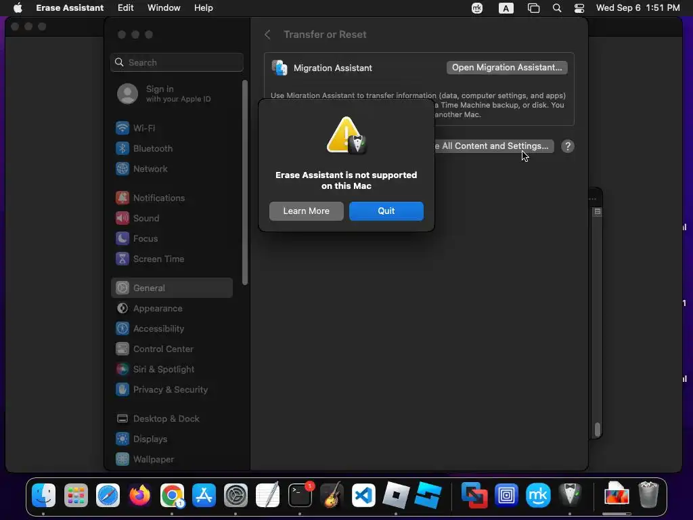Click the date and time in menu bar
The image size is (693, 520).
638,8
